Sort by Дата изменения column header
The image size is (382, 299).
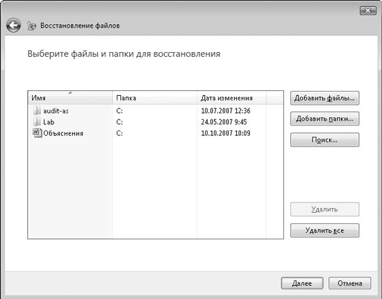pyautogui.click(x=231, y=98)
